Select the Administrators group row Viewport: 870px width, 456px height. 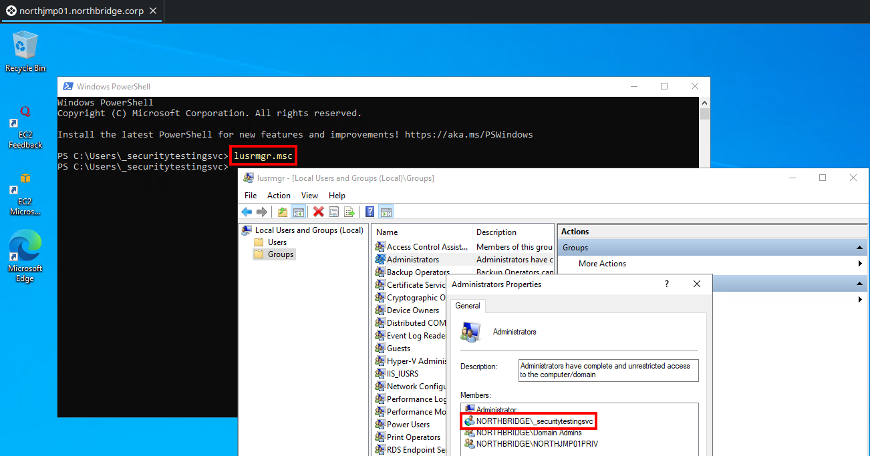tap(464, 259)
